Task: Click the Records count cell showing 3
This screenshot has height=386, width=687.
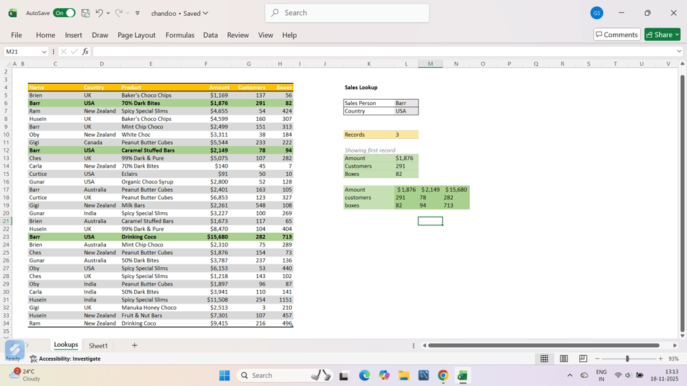Action: point(406,135)
